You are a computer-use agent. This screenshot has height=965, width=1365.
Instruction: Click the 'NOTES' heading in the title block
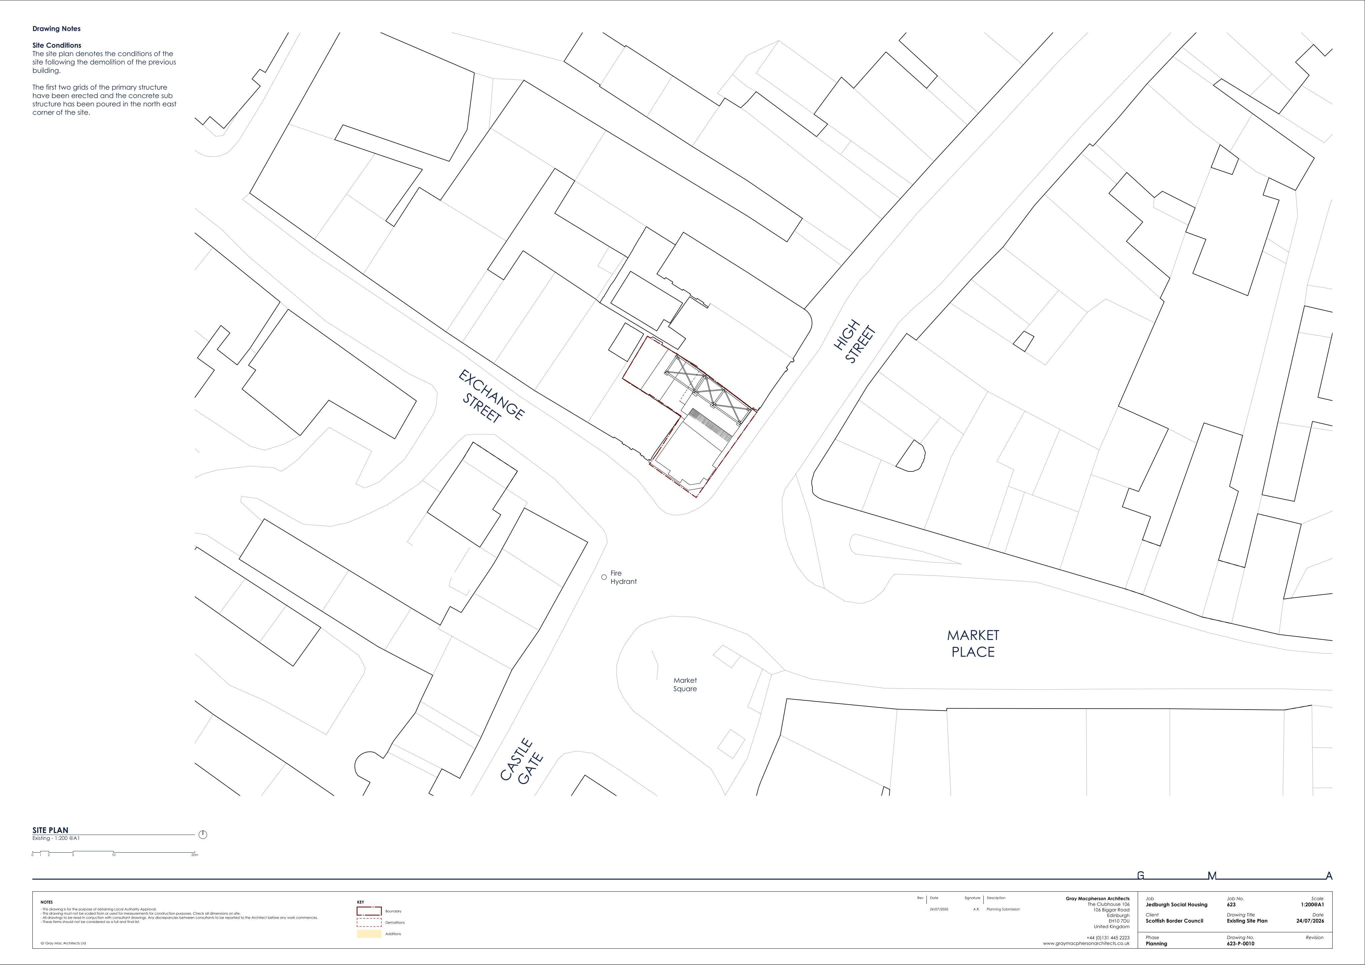(46, 902)
